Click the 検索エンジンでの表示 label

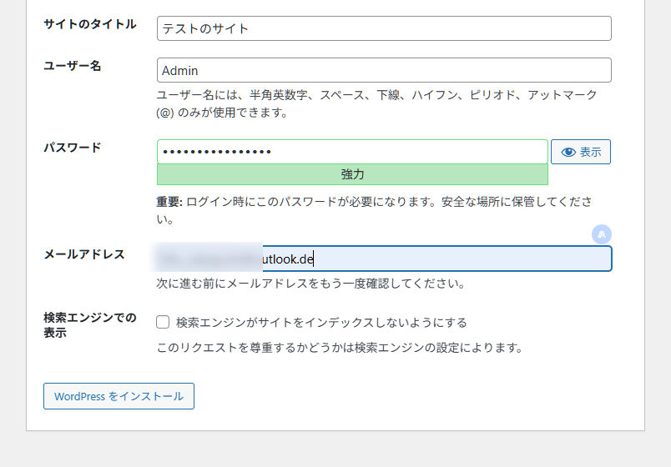(89, 325)
